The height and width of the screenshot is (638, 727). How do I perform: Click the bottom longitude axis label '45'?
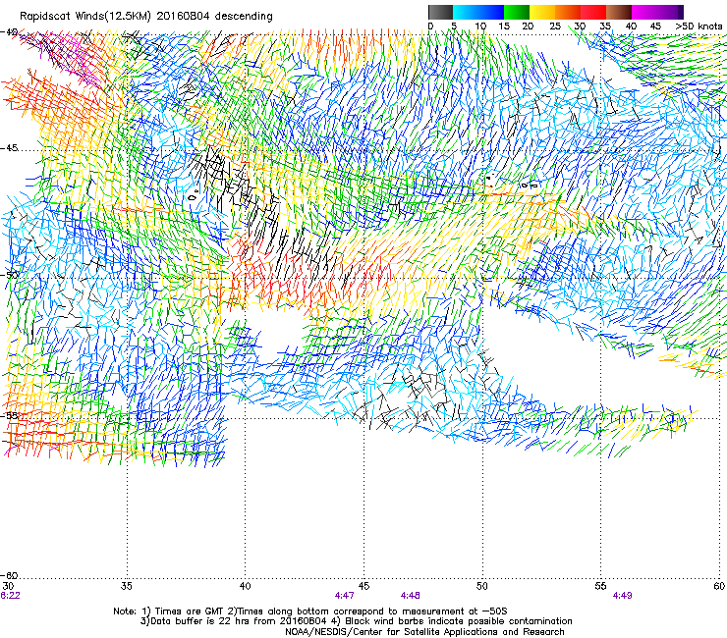[363, 586]
